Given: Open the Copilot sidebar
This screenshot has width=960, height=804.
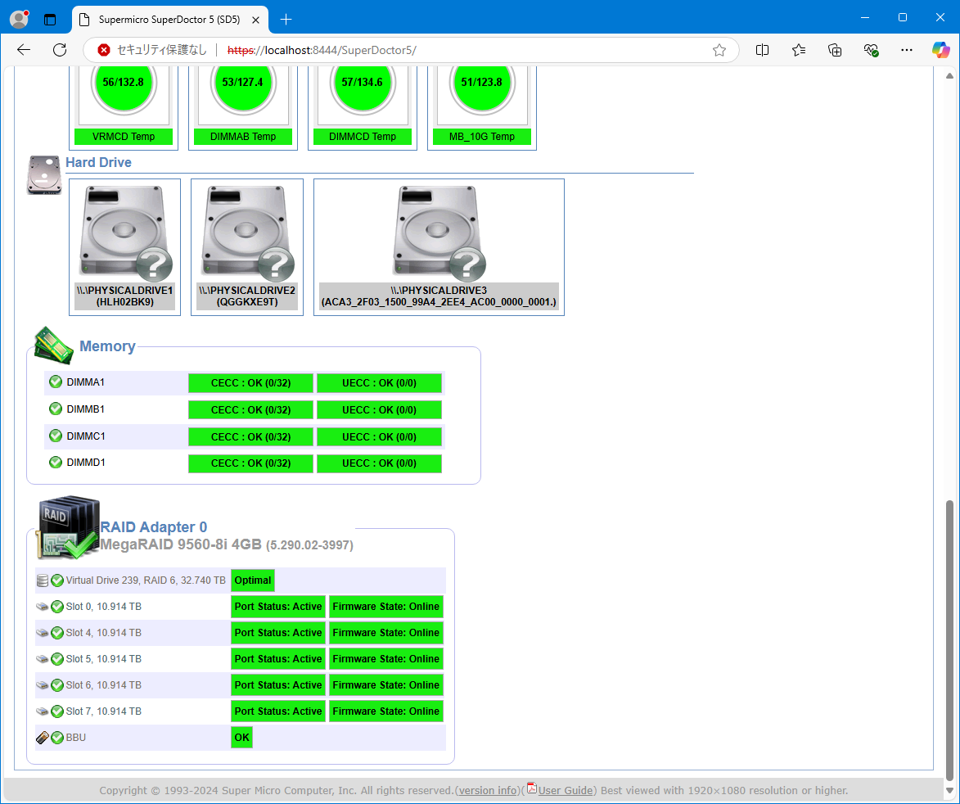Looking at the screenshot, I should pyautogui.click(x=941, y=50).
